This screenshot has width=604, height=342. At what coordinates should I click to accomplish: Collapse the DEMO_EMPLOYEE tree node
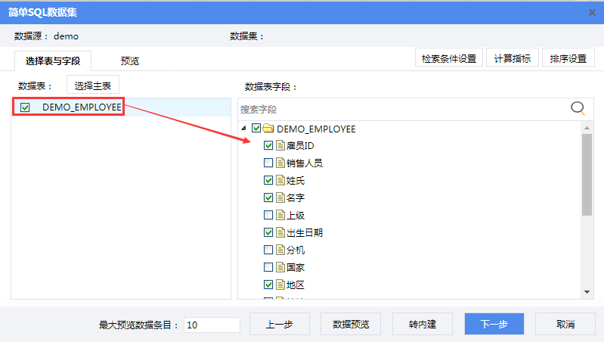[x=243, y=129]
